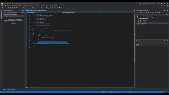Click the uncomment selection toolbar icon
The width and height of the screenshot is (169, 95).
57,8
